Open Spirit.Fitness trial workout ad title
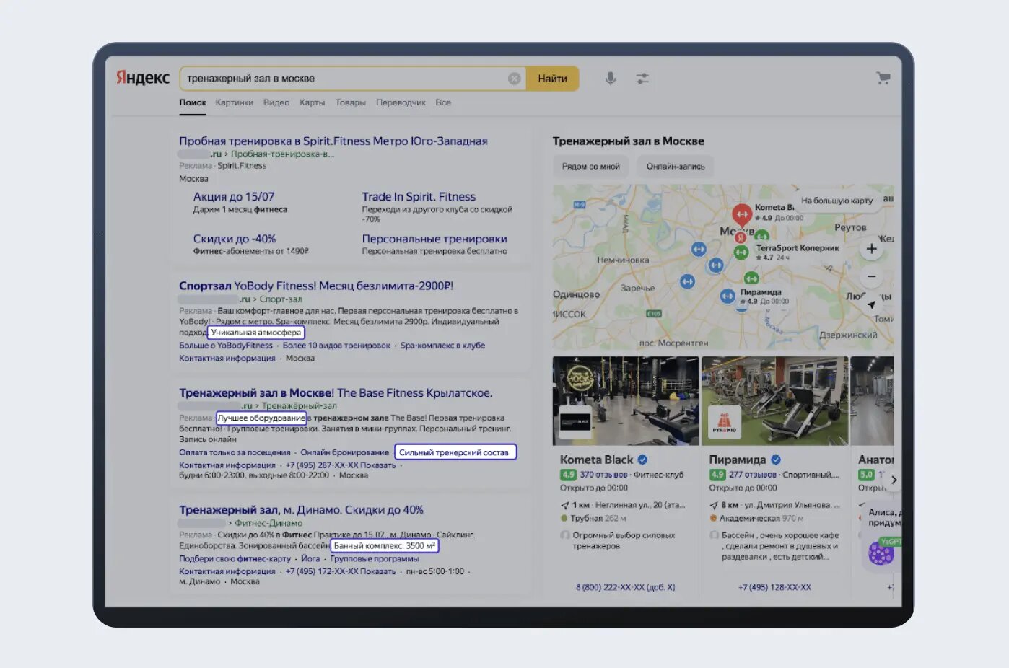This screenshot has width=1009, height=668. [x=333, y=141]
